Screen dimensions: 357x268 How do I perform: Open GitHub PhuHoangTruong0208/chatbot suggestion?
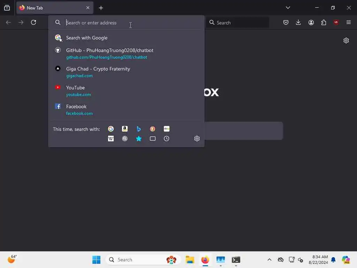127,53
